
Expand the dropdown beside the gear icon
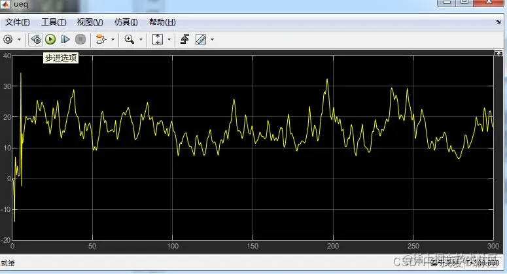(20, 39)
